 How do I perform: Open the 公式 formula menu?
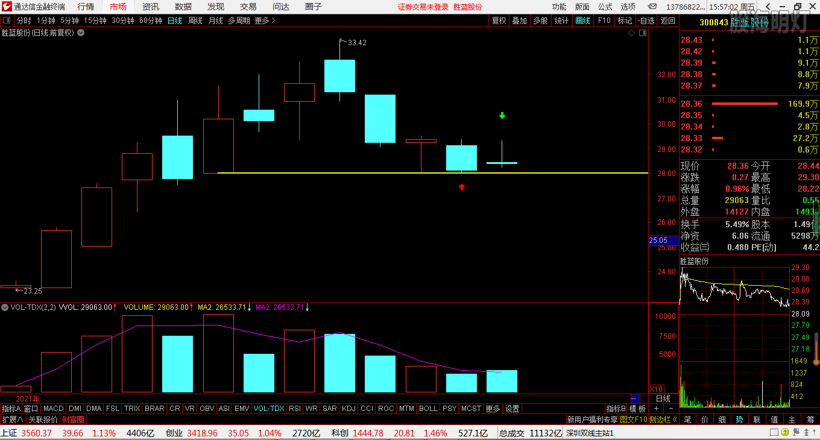605,7
